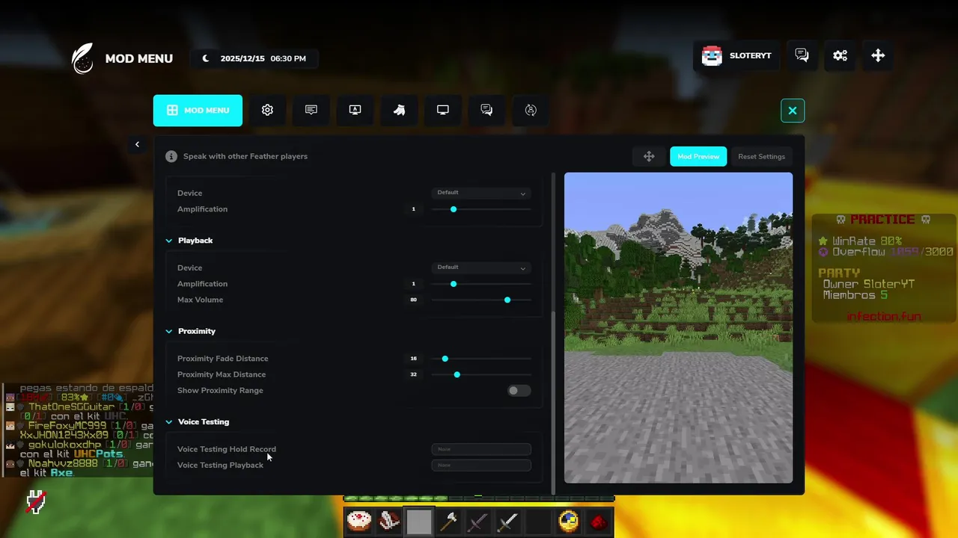Image resolution: width=958 pixels, height=538 pixels.
Task: Open the wings cosmetics tab icon
Action: pyautogui.click(x=399, y=111)
